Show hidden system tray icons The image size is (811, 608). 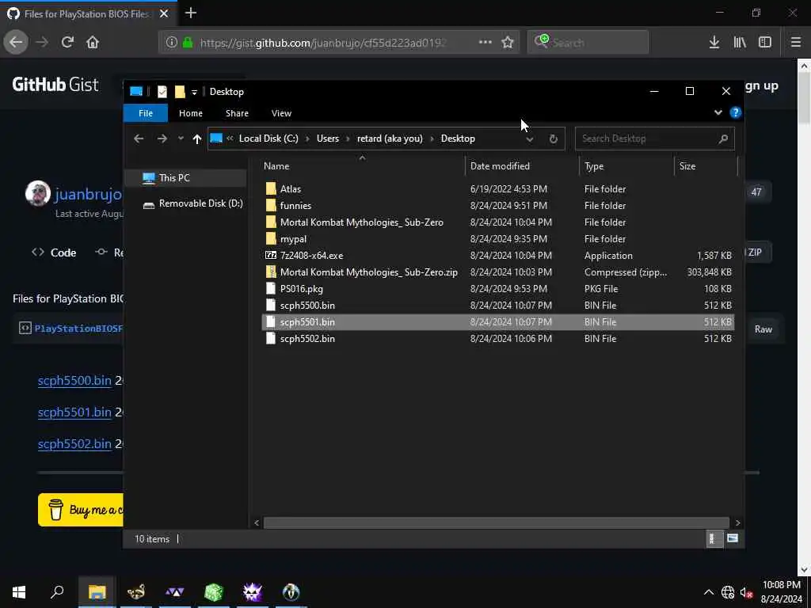709,592
